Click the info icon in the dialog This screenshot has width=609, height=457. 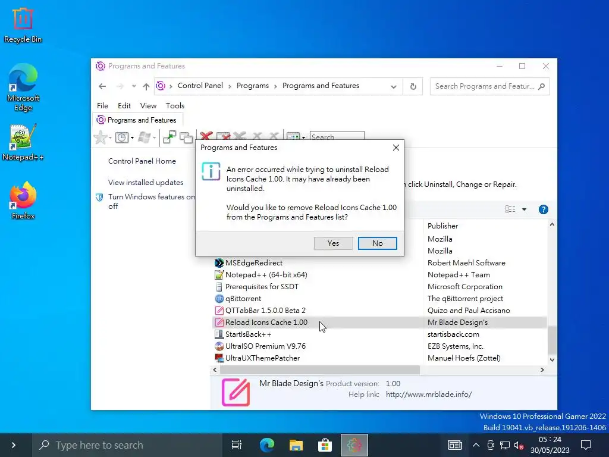[211, 172]
